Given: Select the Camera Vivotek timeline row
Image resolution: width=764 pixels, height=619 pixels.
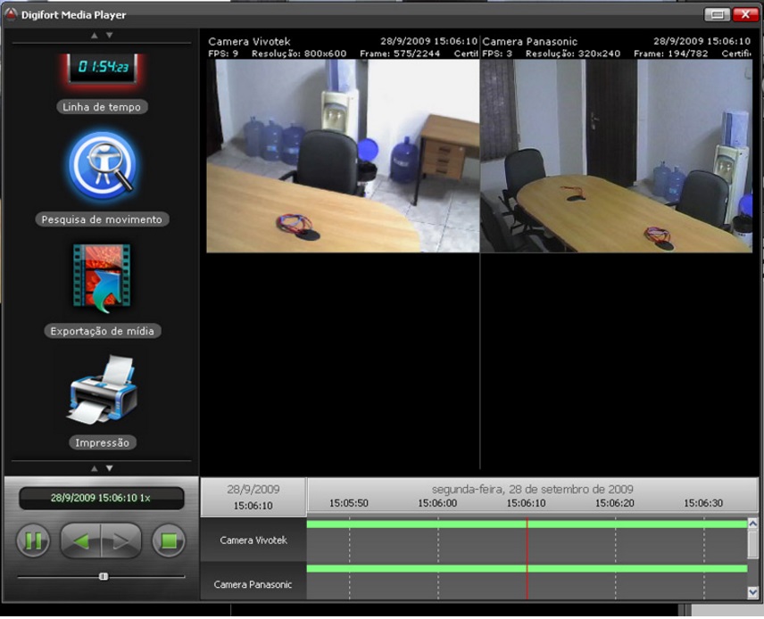Looking at the screenshot, I should coord(253,541).
